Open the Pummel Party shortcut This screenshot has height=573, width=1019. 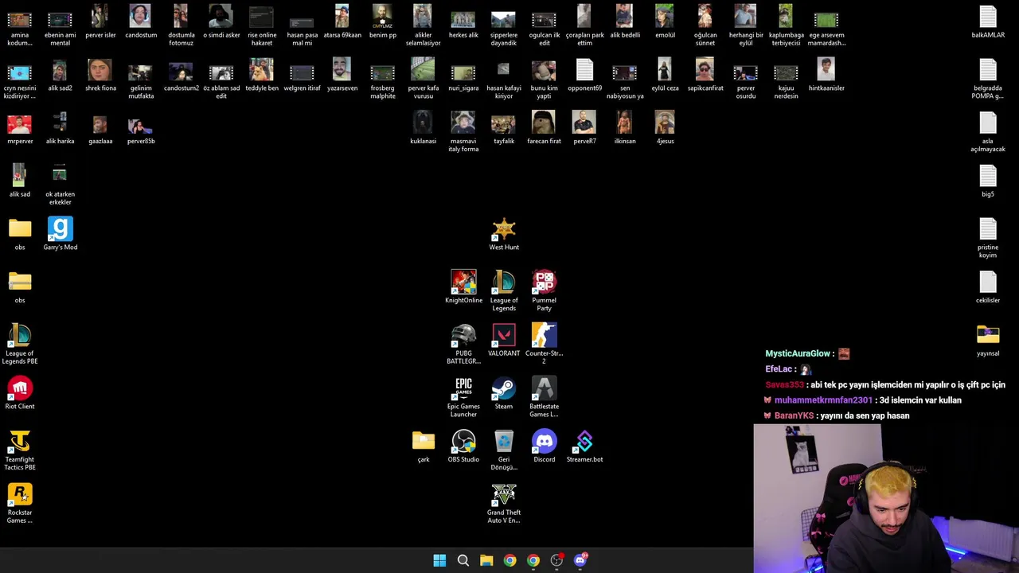544,290
